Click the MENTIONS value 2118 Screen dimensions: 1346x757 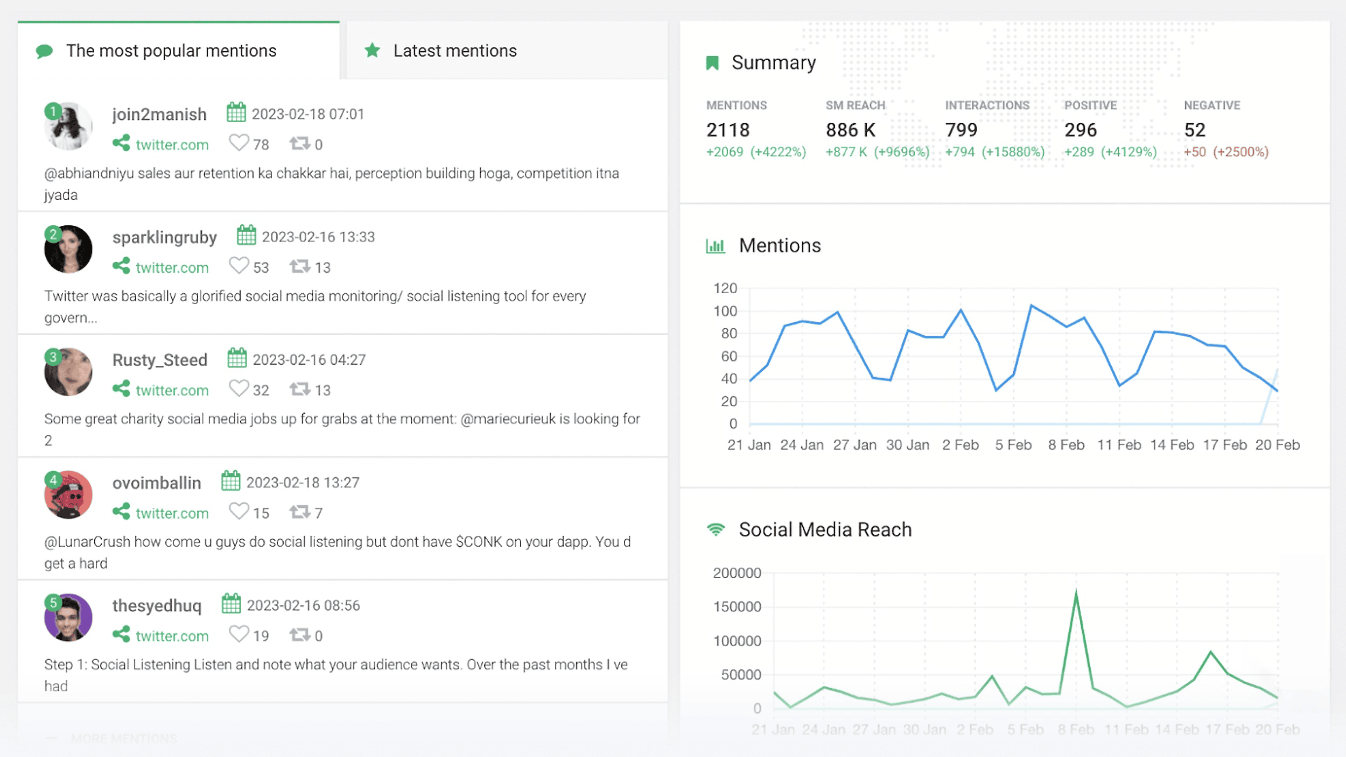point(728,130)
